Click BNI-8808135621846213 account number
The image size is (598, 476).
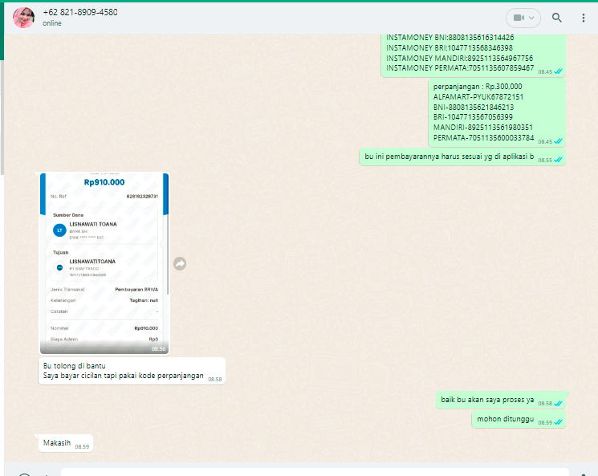click(474, 108)
